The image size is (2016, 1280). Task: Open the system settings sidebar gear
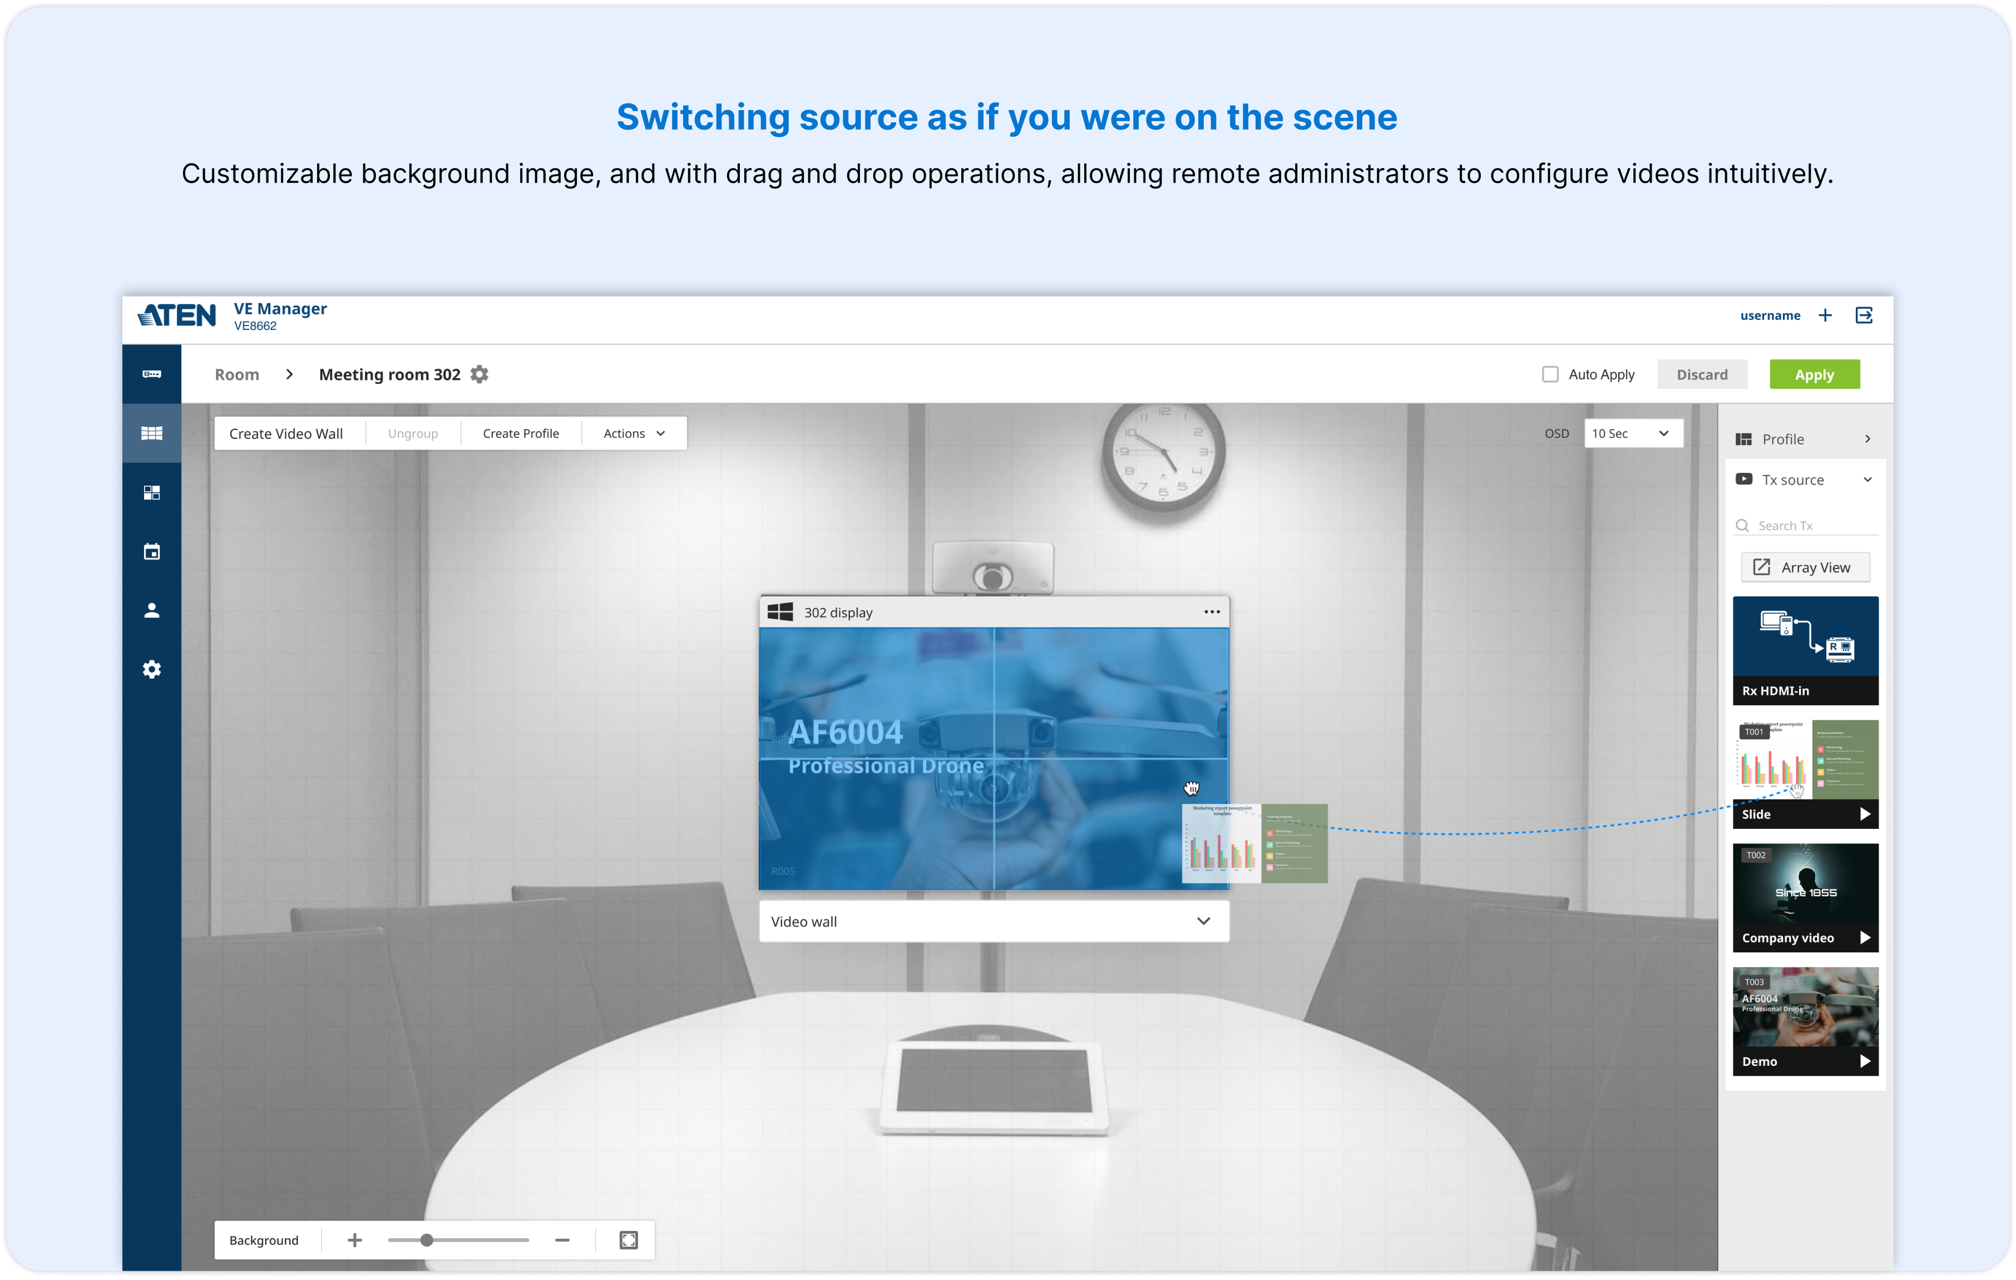pyautogui.click(x=151, y=669)
